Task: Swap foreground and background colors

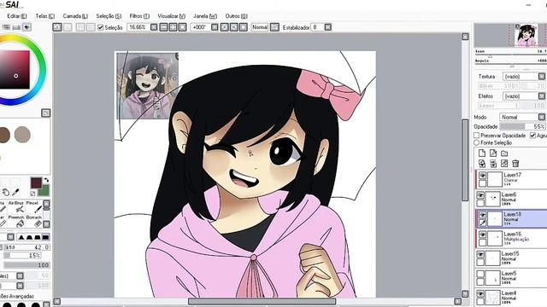Action: click(x=46, y=180)
